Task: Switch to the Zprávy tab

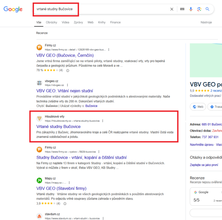Action: point(78,22)
